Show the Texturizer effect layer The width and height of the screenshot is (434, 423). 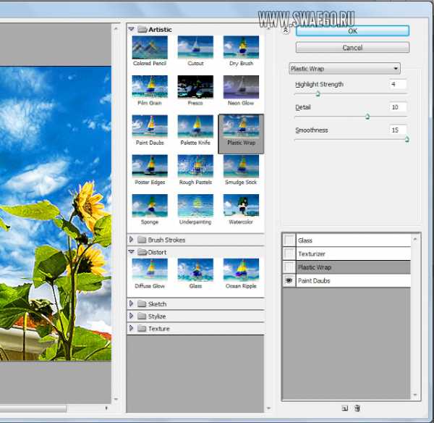[x=289, y=254]
